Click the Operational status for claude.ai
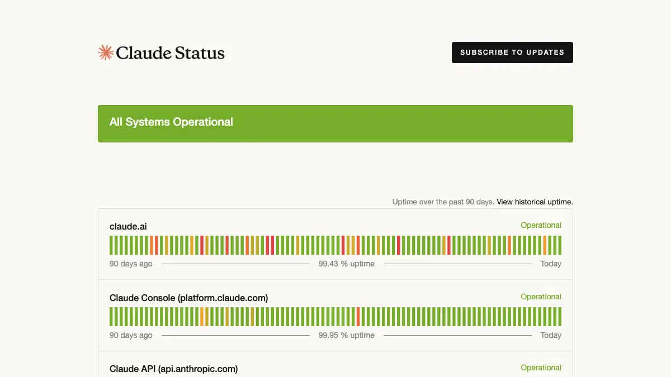The width and height of the screenshot is (671, 377). (x=541, y=225)
